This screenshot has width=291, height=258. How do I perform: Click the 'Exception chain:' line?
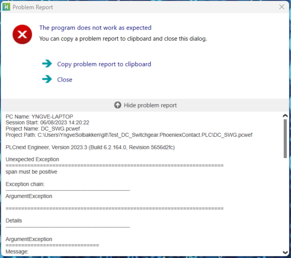tap(25, 184)
